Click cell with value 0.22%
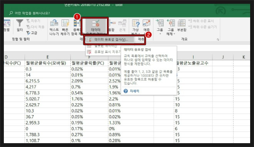The height and width of the screenshot is (147, 254). pyautogui.click(x=89, y=105)
